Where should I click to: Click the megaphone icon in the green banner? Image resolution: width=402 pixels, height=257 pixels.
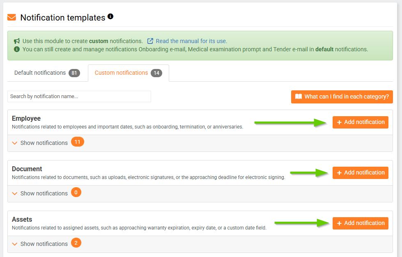(x=17, y=41)
